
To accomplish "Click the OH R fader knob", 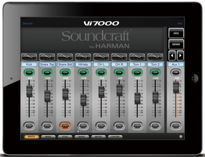I will [119, 90].
